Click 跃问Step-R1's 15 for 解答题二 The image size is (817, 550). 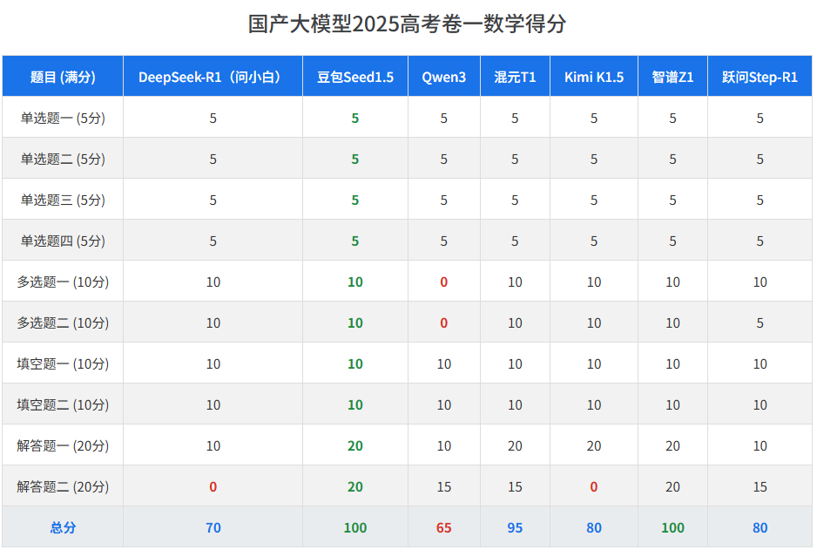click(760, 487)
